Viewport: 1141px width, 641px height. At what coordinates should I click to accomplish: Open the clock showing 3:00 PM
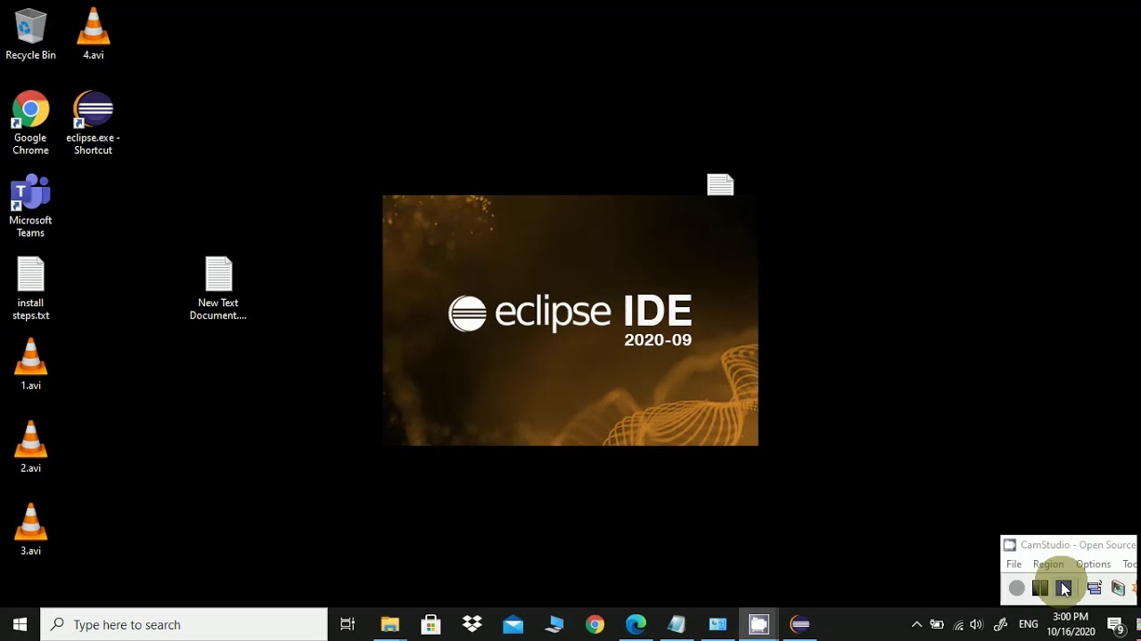click(x=1071, y=624)
